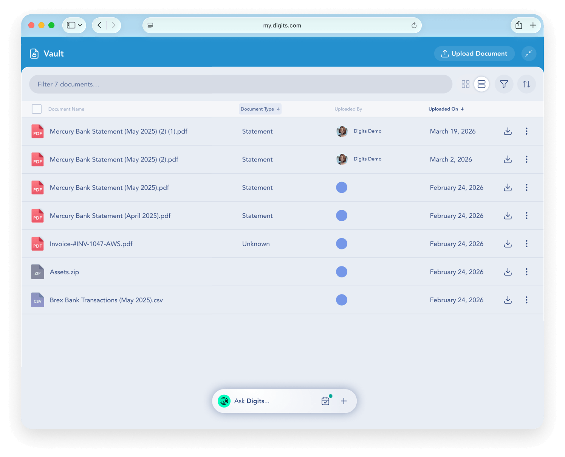This screenshot has width=565, height=457.
Task: Check the select-all documents checkbox
Action: click(x=37, y=109)
